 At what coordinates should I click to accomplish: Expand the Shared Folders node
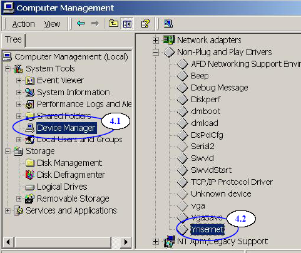19,116
